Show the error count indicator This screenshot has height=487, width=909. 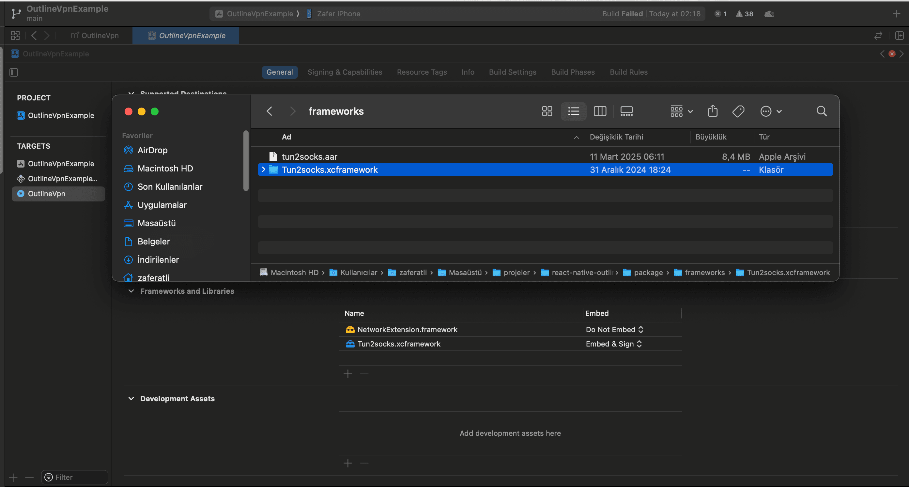[720, 14]
